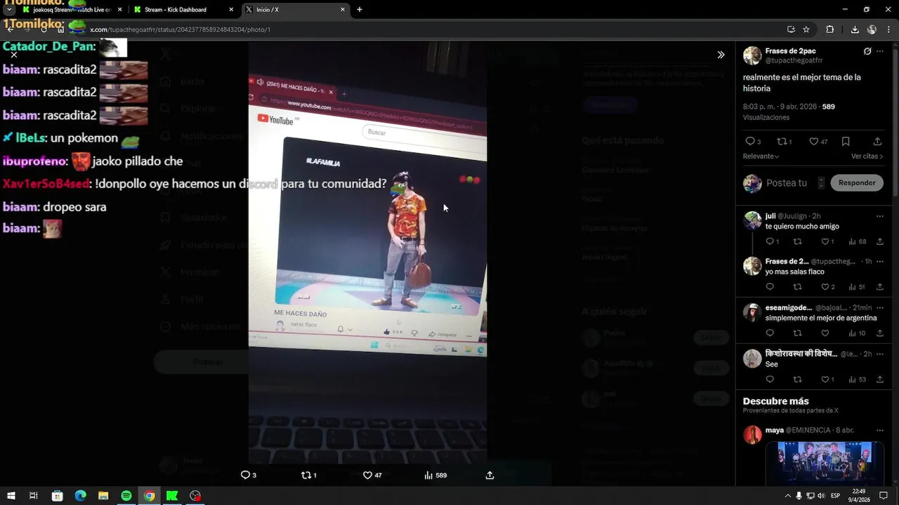Open Grok icon on Frases de 2pac post
The image size is (899, 505).
(867, 51)
